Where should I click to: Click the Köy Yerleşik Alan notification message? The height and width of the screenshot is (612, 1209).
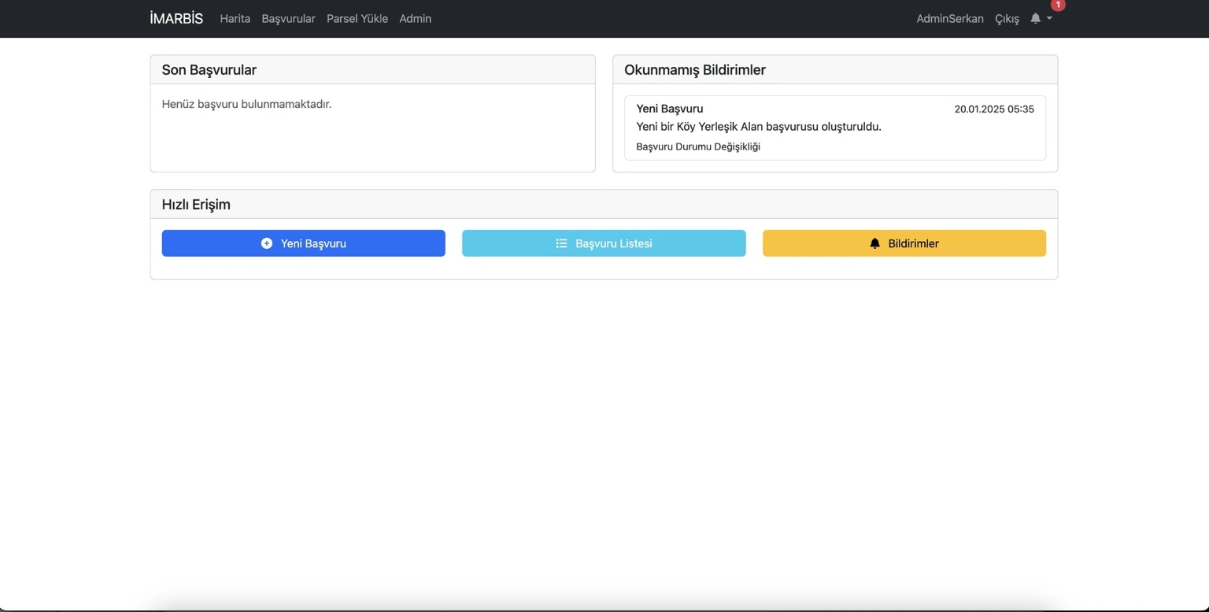(x=758, y=126)
